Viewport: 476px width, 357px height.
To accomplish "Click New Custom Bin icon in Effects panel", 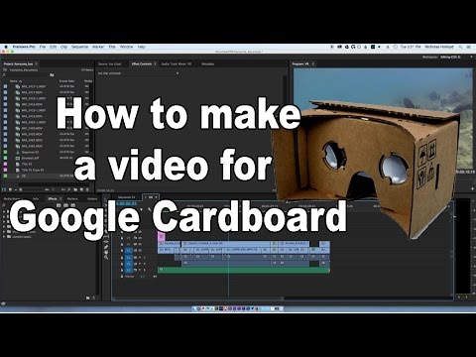I will (88, 297).
